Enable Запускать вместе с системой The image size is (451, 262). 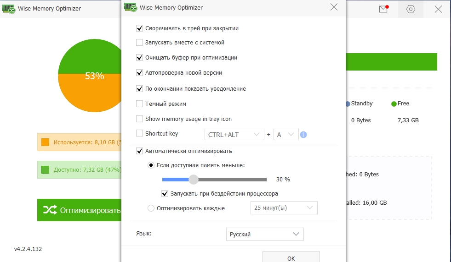[139, 43]
